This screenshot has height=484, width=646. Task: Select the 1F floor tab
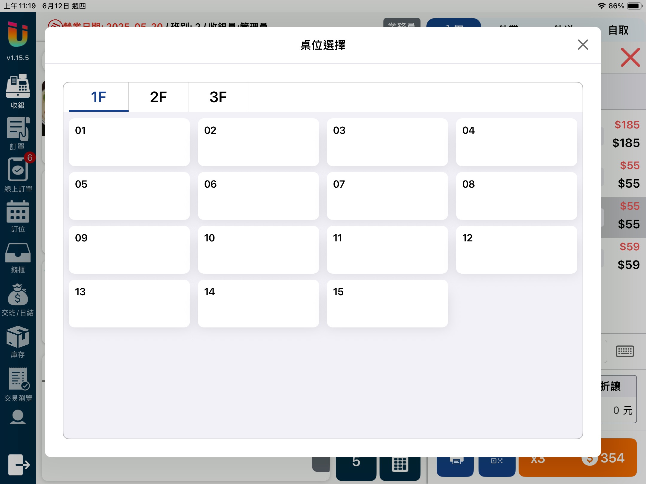pos(98,97)
